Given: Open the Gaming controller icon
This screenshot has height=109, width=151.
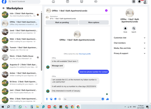Looking at the screenshot, I should pos(96,2).
